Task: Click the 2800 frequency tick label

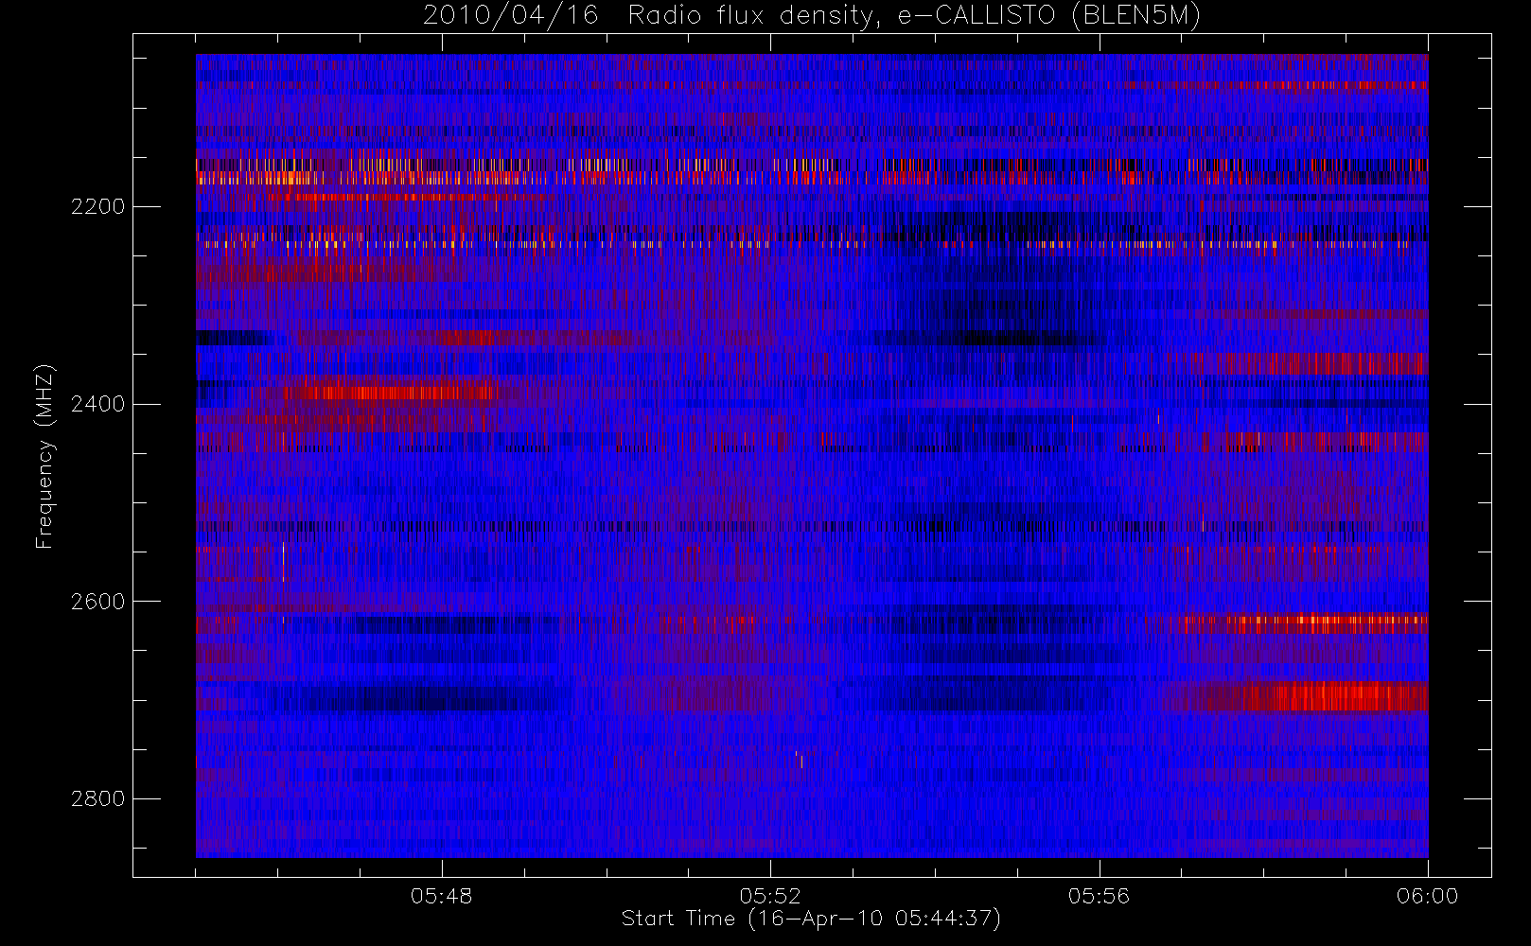Action: click(97, 798)
